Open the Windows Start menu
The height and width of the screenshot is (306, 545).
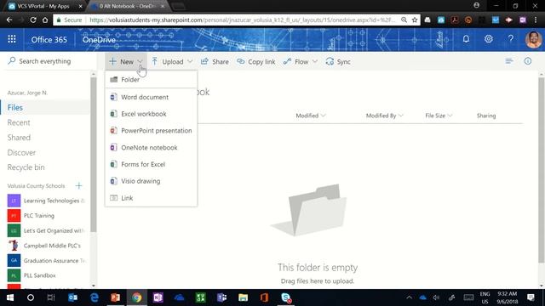(x=10, y=297)
